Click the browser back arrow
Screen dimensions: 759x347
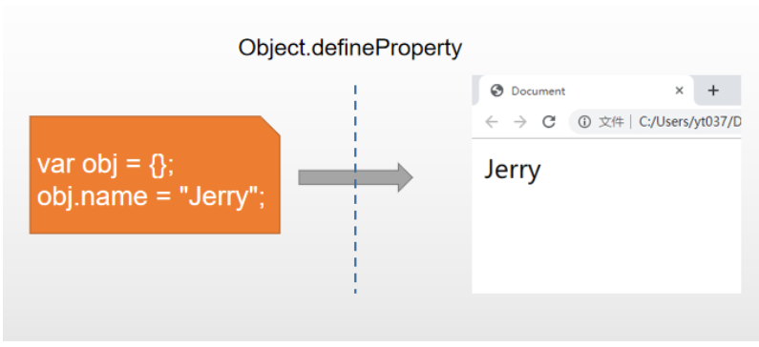(492, 122)
